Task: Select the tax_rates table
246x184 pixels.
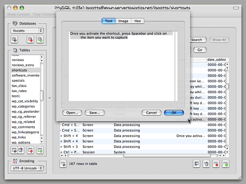Action: coord(26,91)
